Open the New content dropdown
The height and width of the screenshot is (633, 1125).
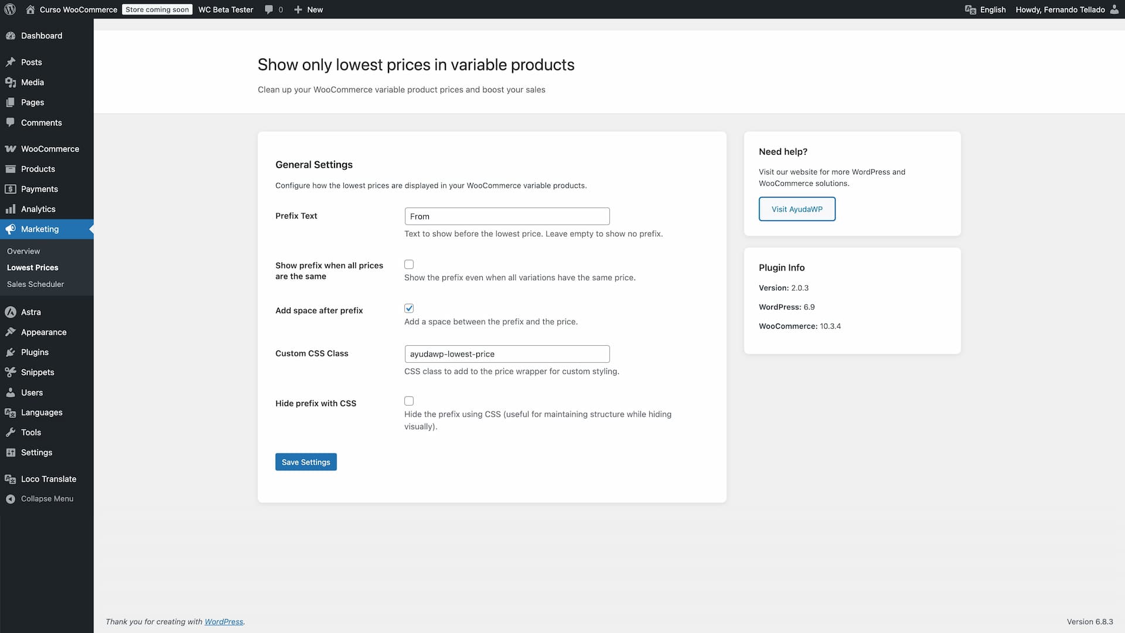pyautogui.click(x=308, y=9)
